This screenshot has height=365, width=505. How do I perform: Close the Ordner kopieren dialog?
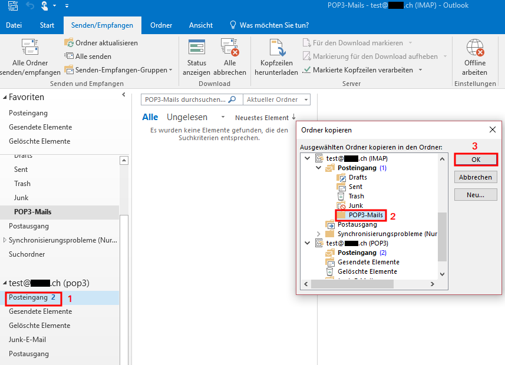click(x=493, y=130)
